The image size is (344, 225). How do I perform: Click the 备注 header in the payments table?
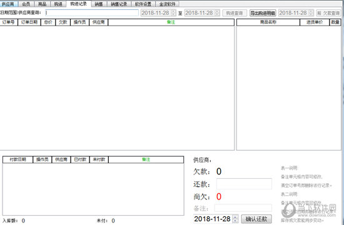point(146,160)
